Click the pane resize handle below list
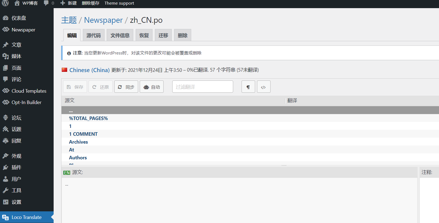The image size is (439, 223). point(284,166)
